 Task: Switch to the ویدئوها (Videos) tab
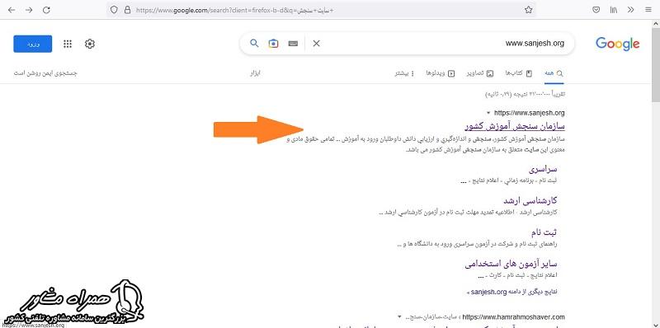[441, 73]
